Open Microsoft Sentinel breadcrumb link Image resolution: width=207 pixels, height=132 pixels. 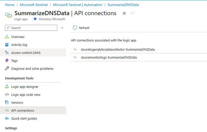point(34,5)
